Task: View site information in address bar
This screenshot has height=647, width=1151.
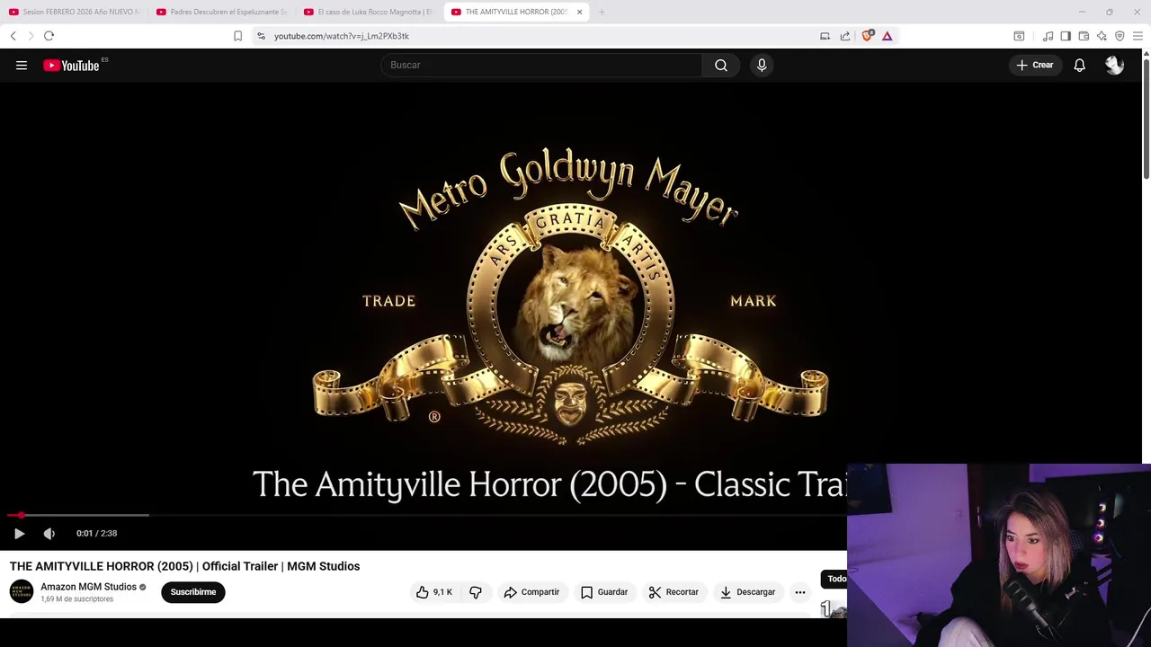Action: tap(261, 36)
